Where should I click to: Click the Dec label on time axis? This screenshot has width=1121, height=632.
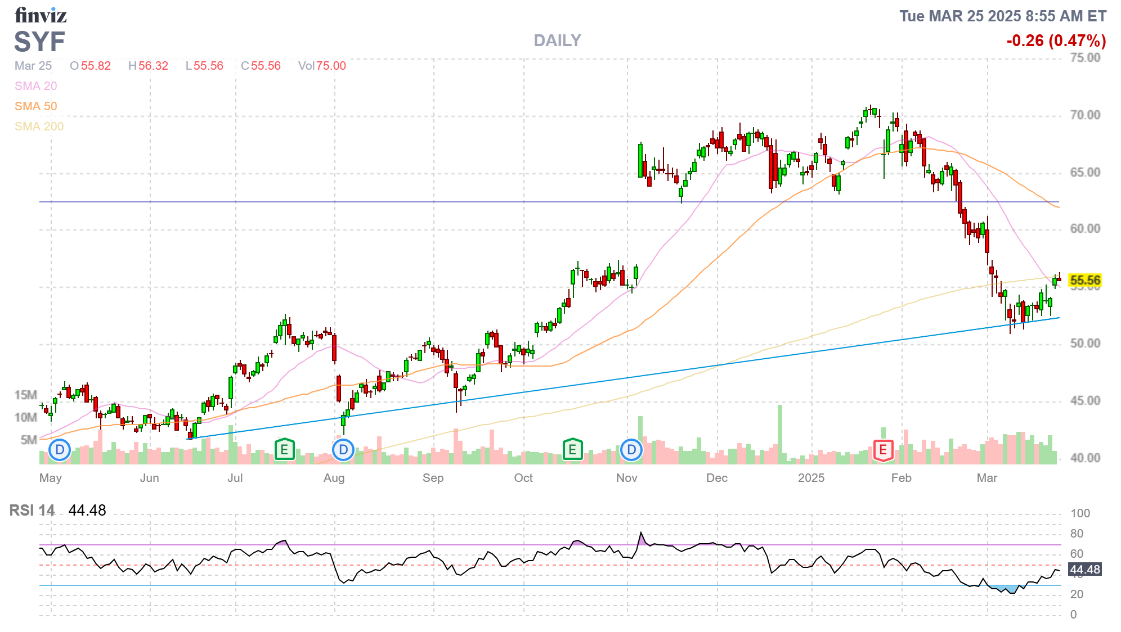pos(716,478)
